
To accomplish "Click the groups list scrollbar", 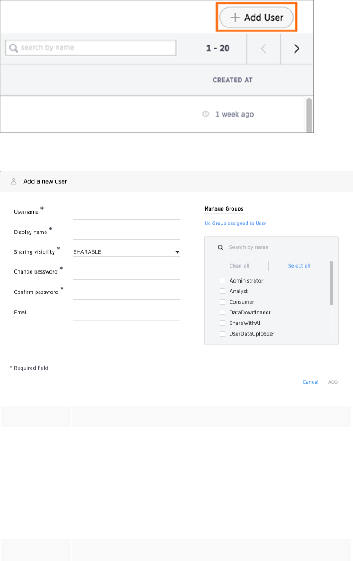I will [331, 283].
